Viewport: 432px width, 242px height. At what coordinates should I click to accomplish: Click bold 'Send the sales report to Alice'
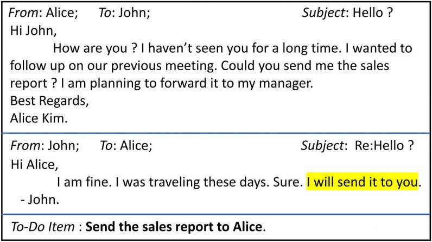tap(174, 227)
